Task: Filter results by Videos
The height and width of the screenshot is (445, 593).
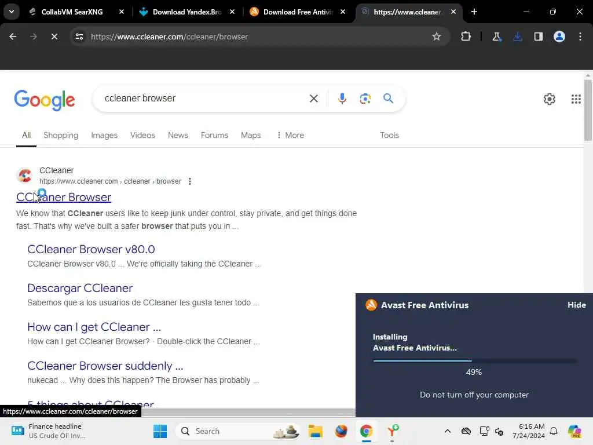Action: [142, 135]
